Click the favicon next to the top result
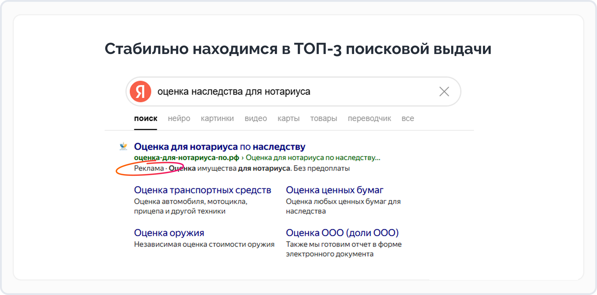This screenshot has height=295, width=597. coord(123,146)
